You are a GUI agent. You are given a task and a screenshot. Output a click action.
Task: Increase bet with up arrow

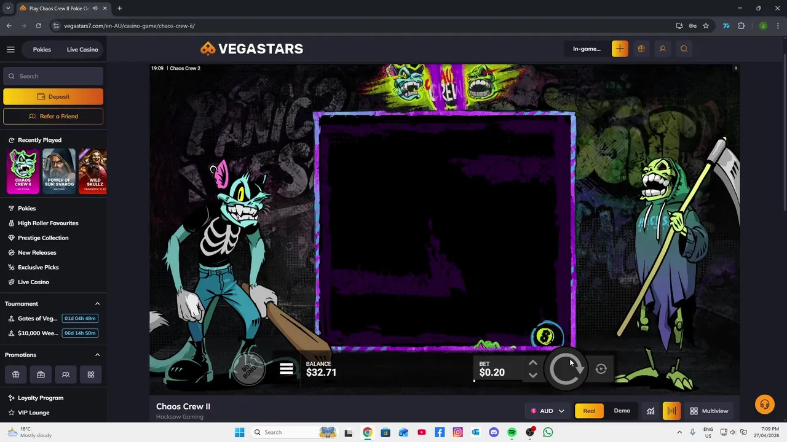tap(533, 363)
